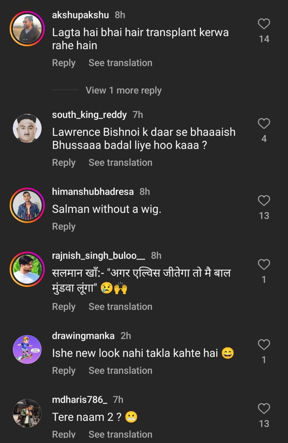Reply to drawingmanka's comment
The image size is (288, 443).
click(x=64, y=371)
